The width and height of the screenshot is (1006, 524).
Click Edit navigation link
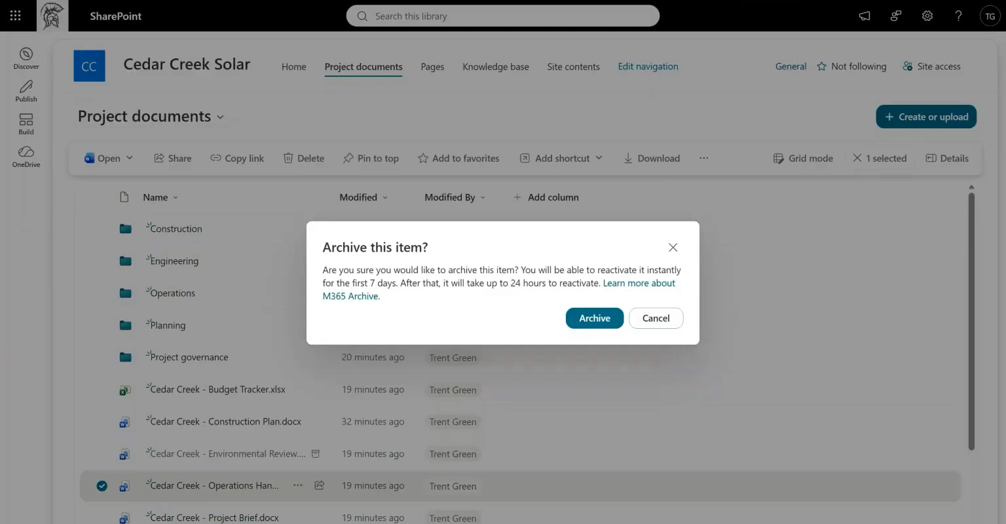(x=648, y=67)
